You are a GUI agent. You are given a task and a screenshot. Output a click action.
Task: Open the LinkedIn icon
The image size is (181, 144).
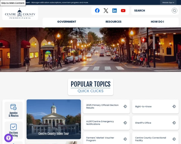point(115,10)
